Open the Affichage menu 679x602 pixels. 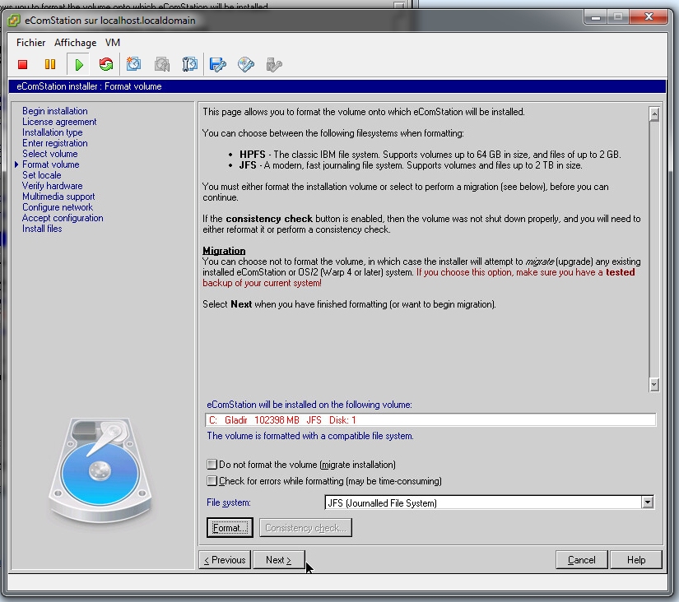pos(76,43)
